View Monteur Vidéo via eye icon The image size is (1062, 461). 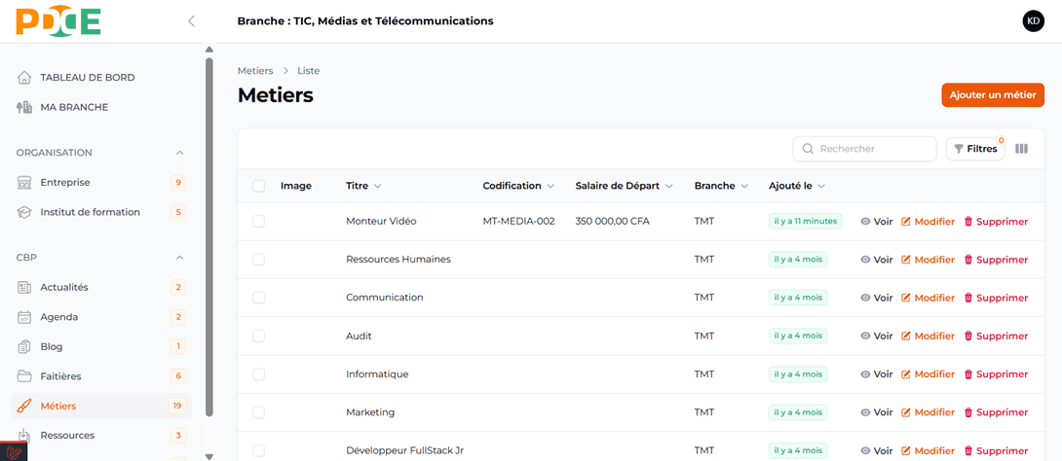(865, 222)
